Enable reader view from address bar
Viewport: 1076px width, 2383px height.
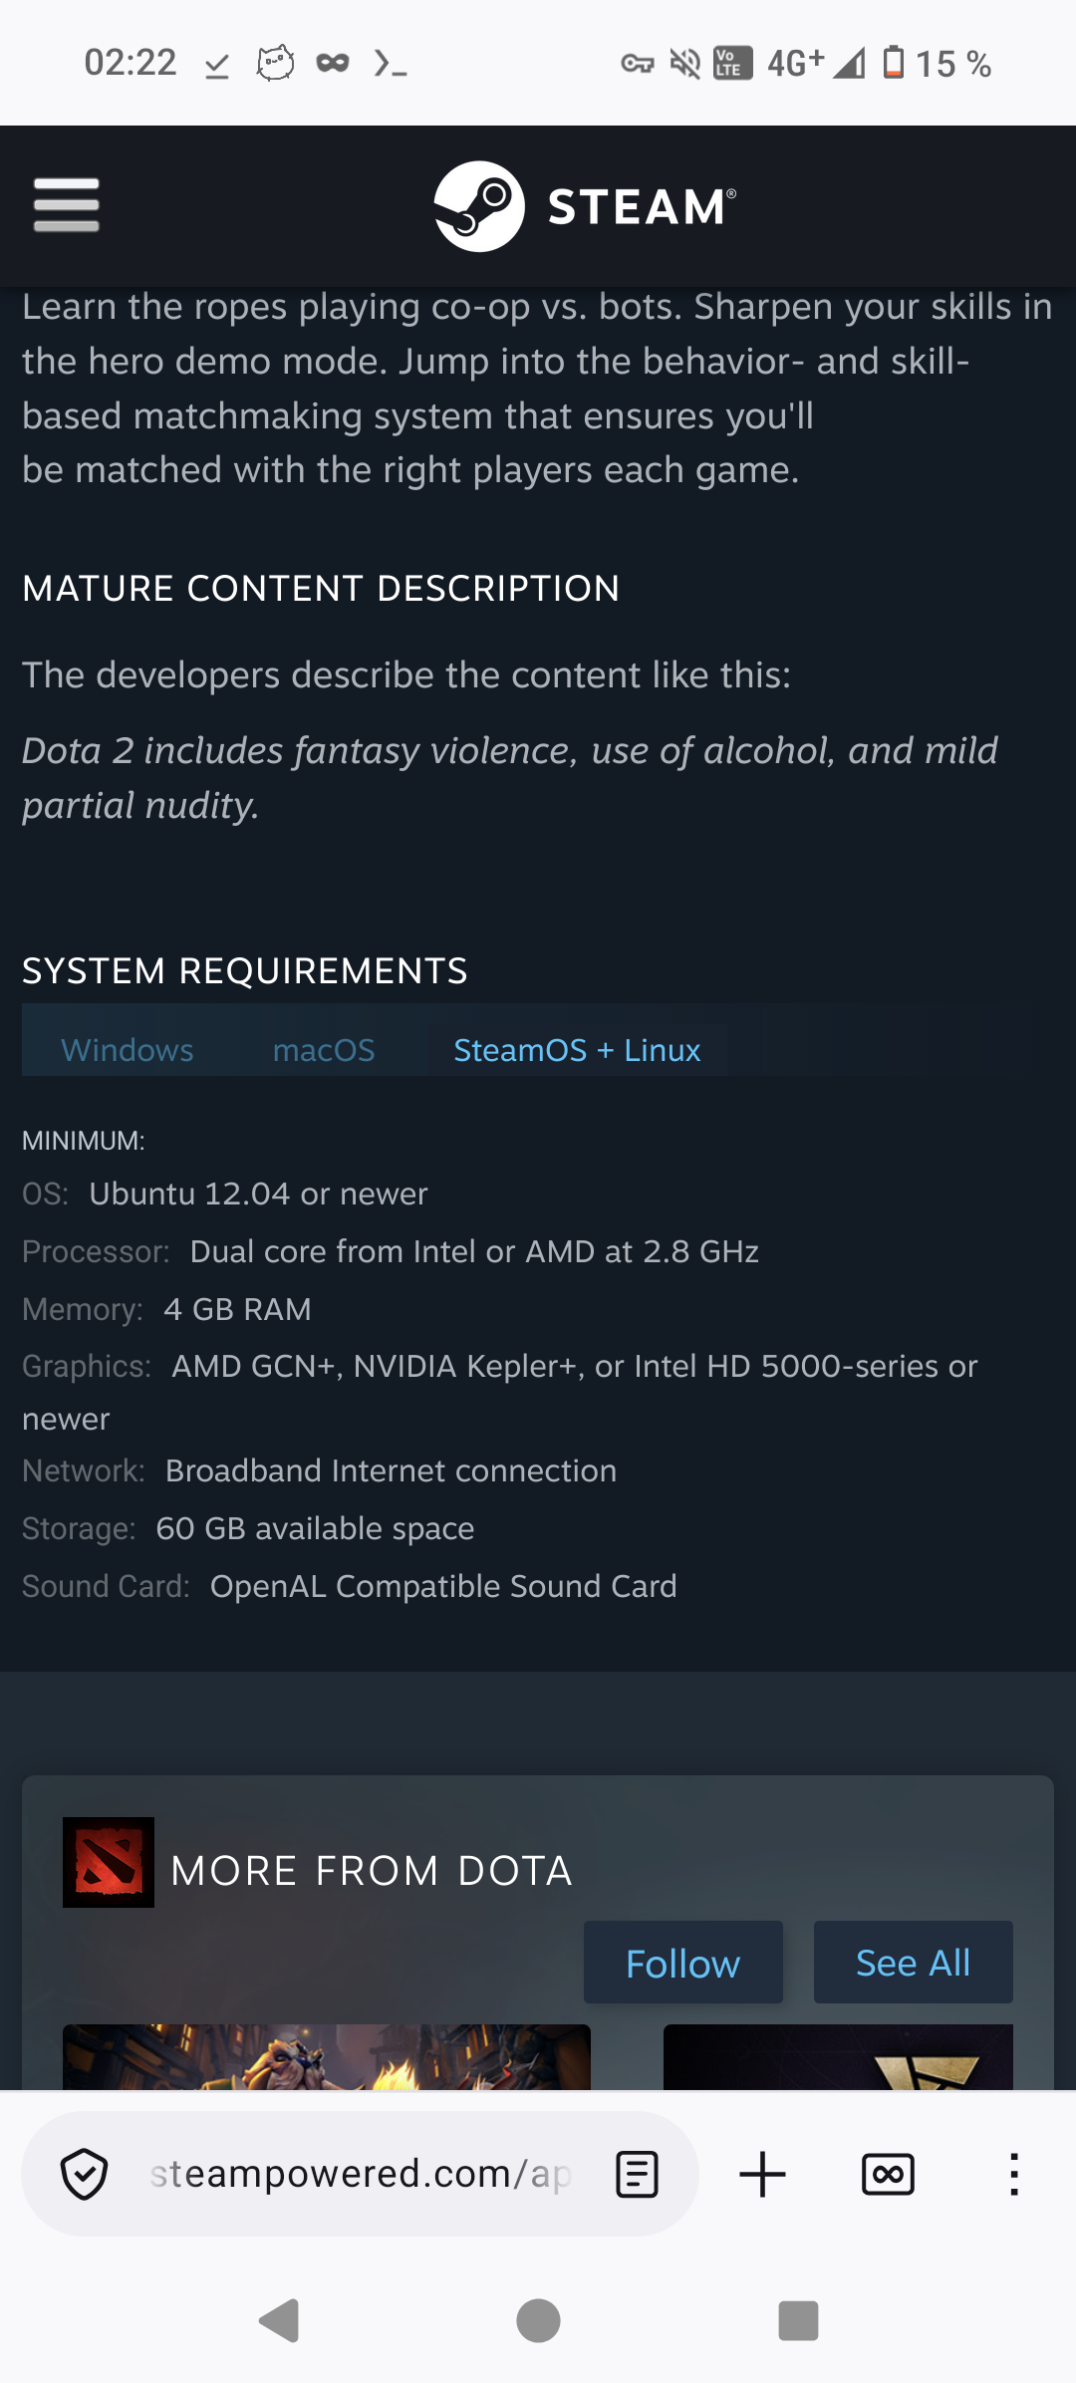[x=637, y=2174]
